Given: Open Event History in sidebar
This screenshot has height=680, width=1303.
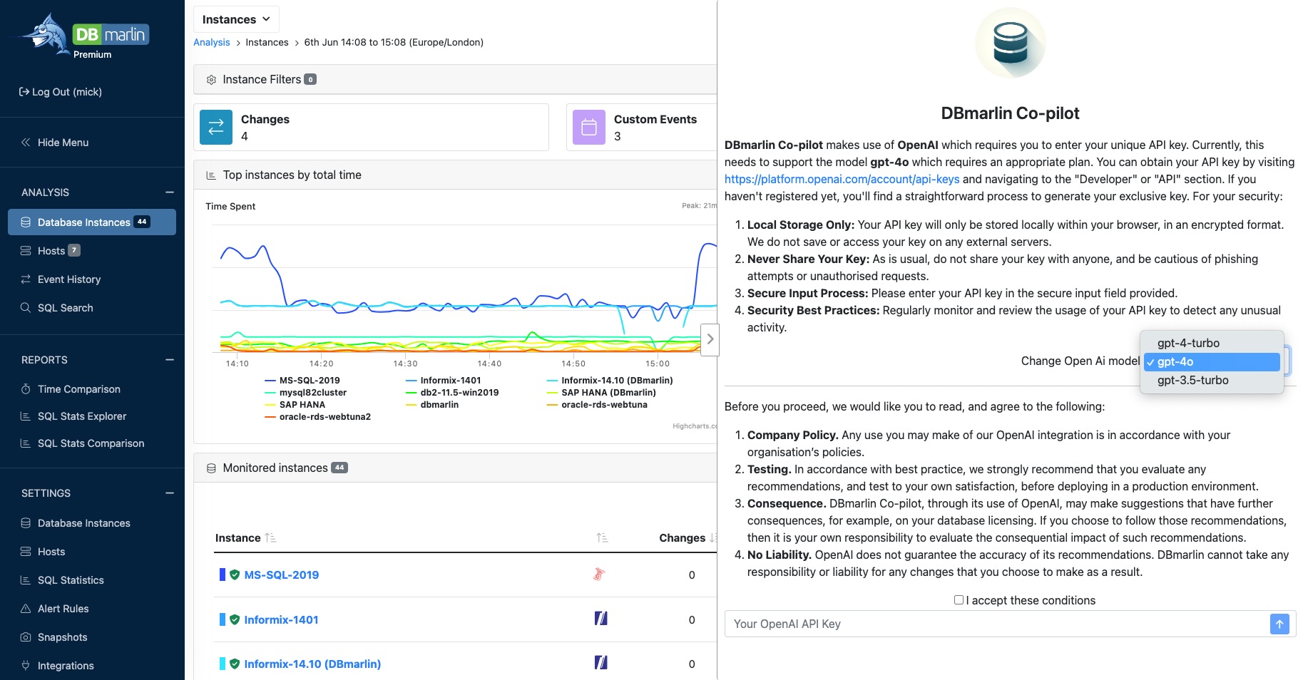Looking at the screenshot, I should 69,279.
